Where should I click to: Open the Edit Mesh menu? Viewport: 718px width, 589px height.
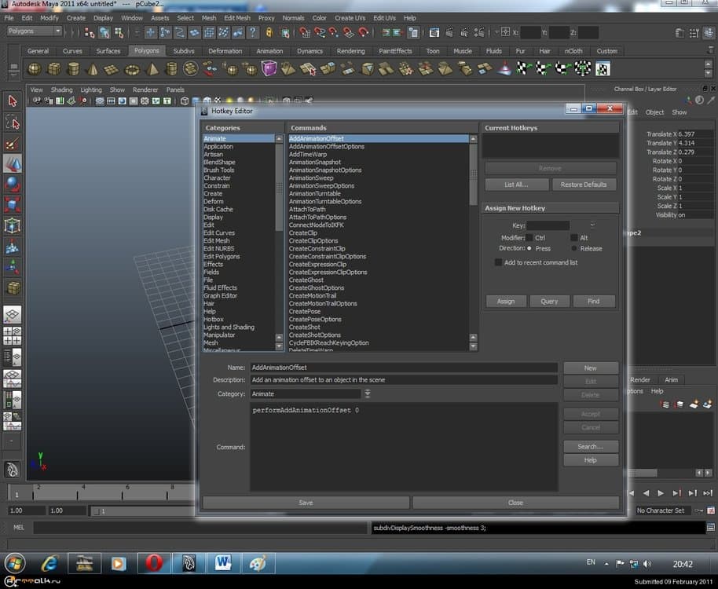[237, 18]
